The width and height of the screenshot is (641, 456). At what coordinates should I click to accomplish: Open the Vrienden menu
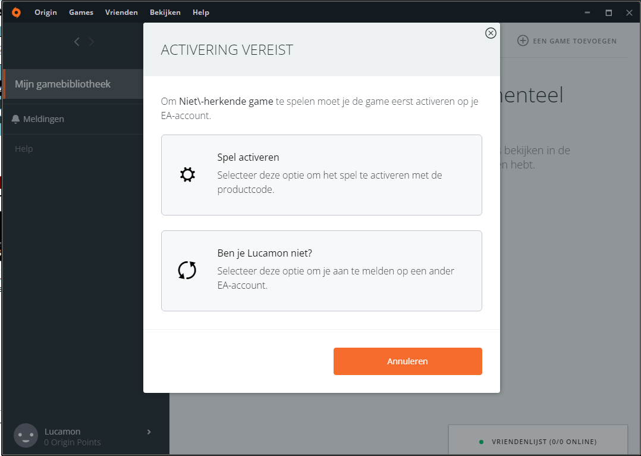[121, 13]
